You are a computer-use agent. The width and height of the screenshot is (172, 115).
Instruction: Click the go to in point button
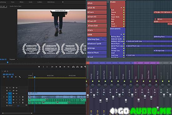click(52, 67)
